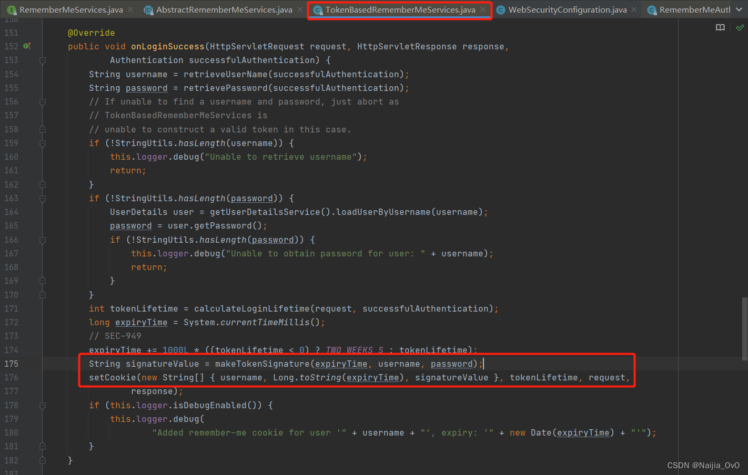Open inspections widget green checkmark

click(740, 27)
